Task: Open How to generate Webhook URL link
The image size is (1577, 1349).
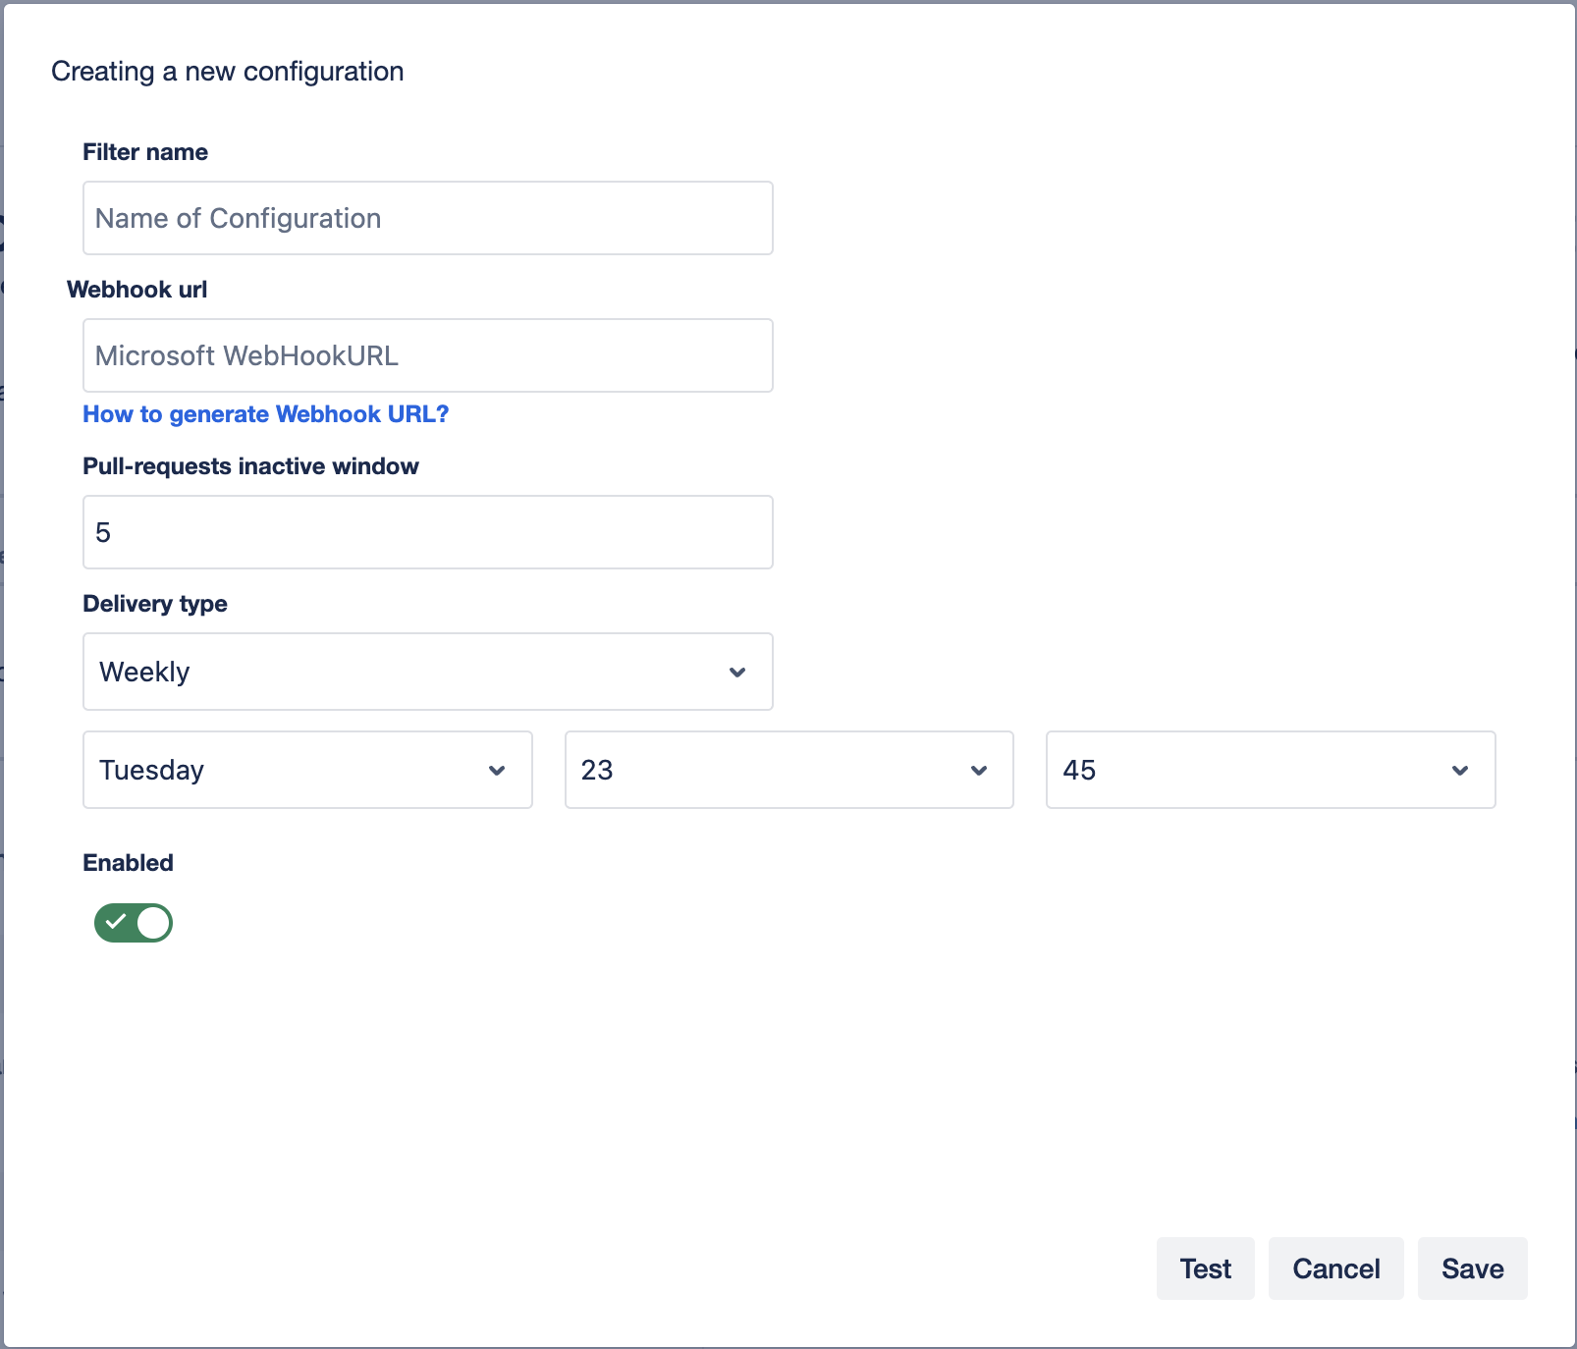Action: [265, 414]
